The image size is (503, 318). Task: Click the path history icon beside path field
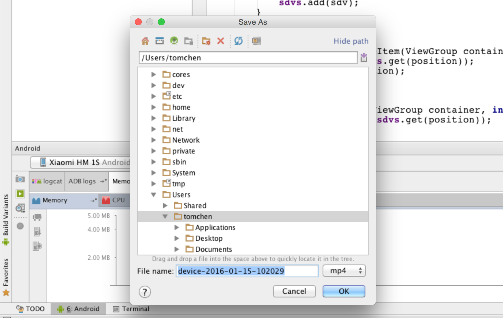click(364, 58)
